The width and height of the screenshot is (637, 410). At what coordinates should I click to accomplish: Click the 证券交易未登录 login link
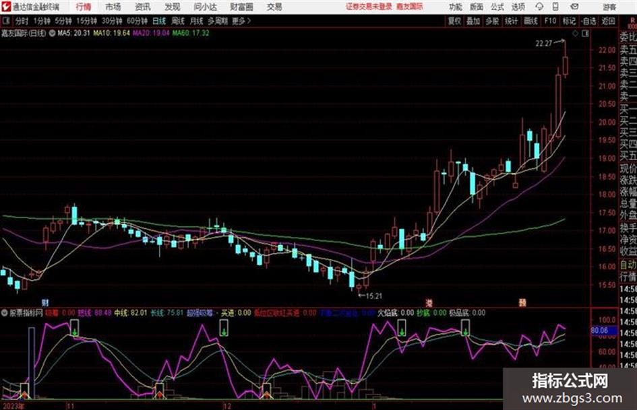click(x=369, y=7)
